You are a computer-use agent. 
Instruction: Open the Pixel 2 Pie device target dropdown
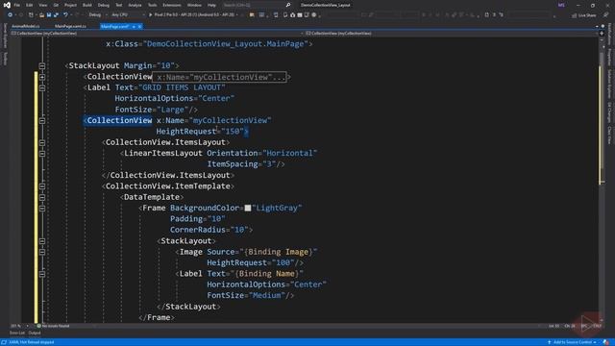[196, 15]
